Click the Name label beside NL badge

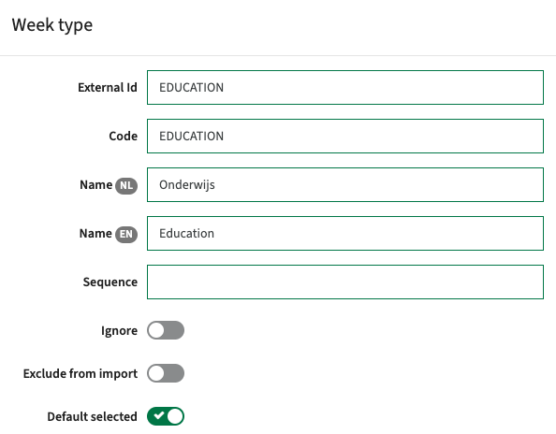point(95,184)
